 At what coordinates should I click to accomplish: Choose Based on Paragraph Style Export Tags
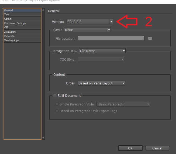pyautogui.click(x=57, y=111)
